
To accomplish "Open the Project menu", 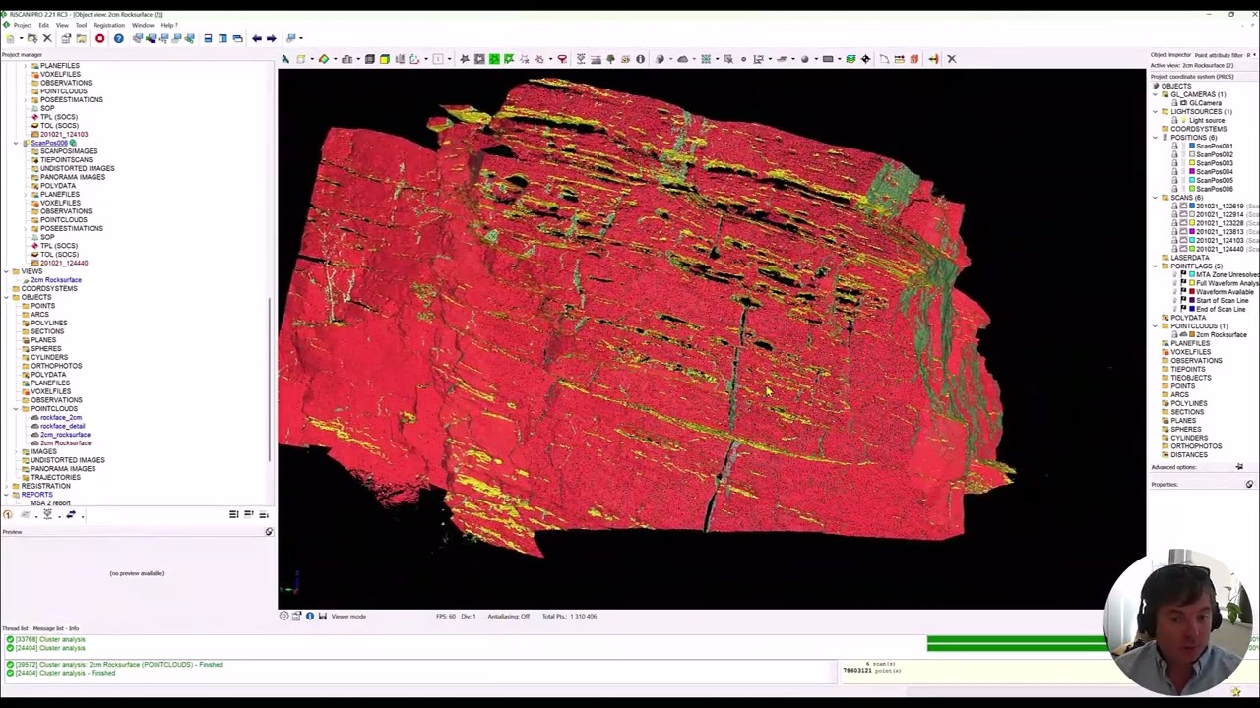I will pyautogui.click(x=23, y=25).
